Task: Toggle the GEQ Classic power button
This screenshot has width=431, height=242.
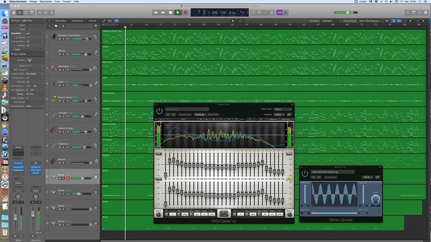Action: 160,111
